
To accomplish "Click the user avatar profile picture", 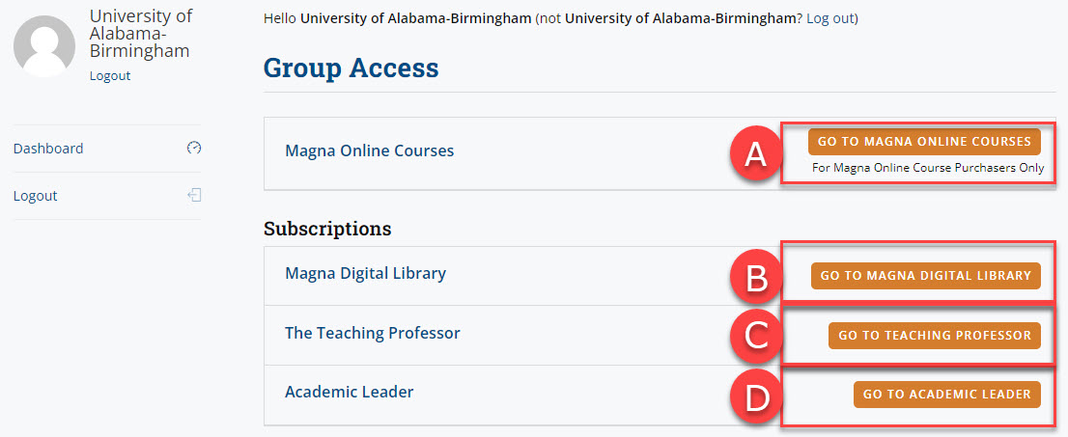I will point(44,45).
